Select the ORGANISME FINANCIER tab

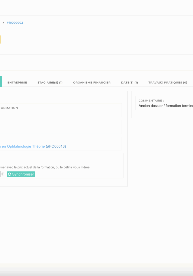[x=92, y=83]
